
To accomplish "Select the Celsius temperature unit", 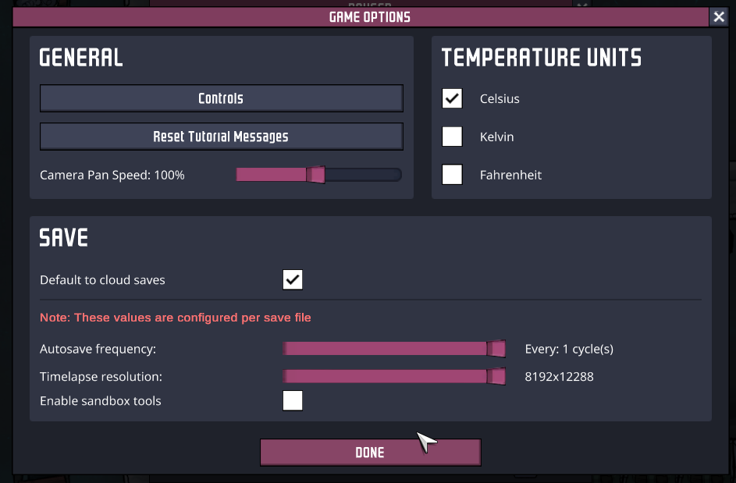I will coord(452,98).
